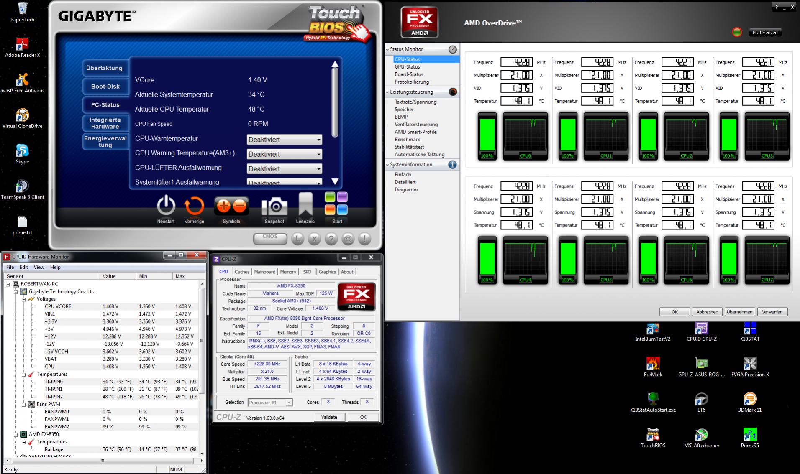Click the scroll down arrow in TouchBIOS

[x=335, y=181]
